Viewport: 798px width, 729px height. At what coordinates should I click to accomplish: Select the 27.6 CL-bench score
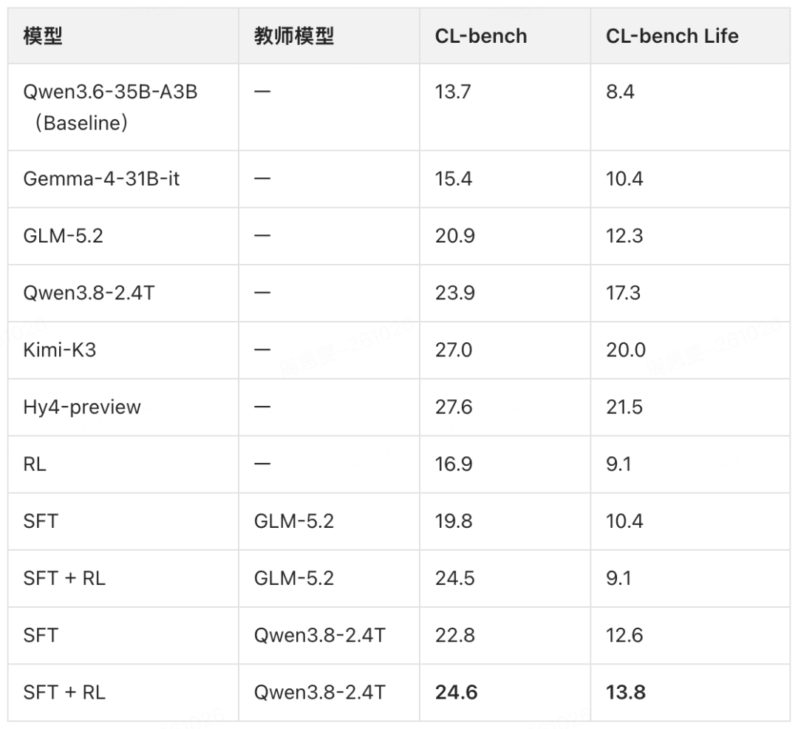[454, 407]
